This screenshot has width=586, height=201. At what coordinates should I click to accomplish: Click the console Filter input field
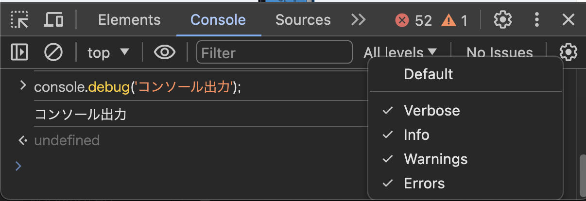[x=274, y=52]
